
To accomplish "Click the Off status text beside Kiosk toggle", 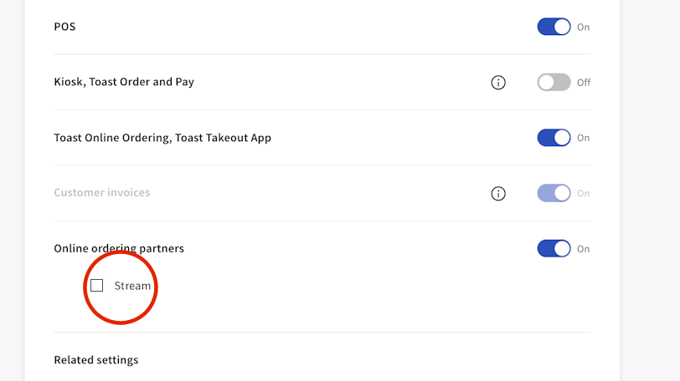I will [584, 83].
